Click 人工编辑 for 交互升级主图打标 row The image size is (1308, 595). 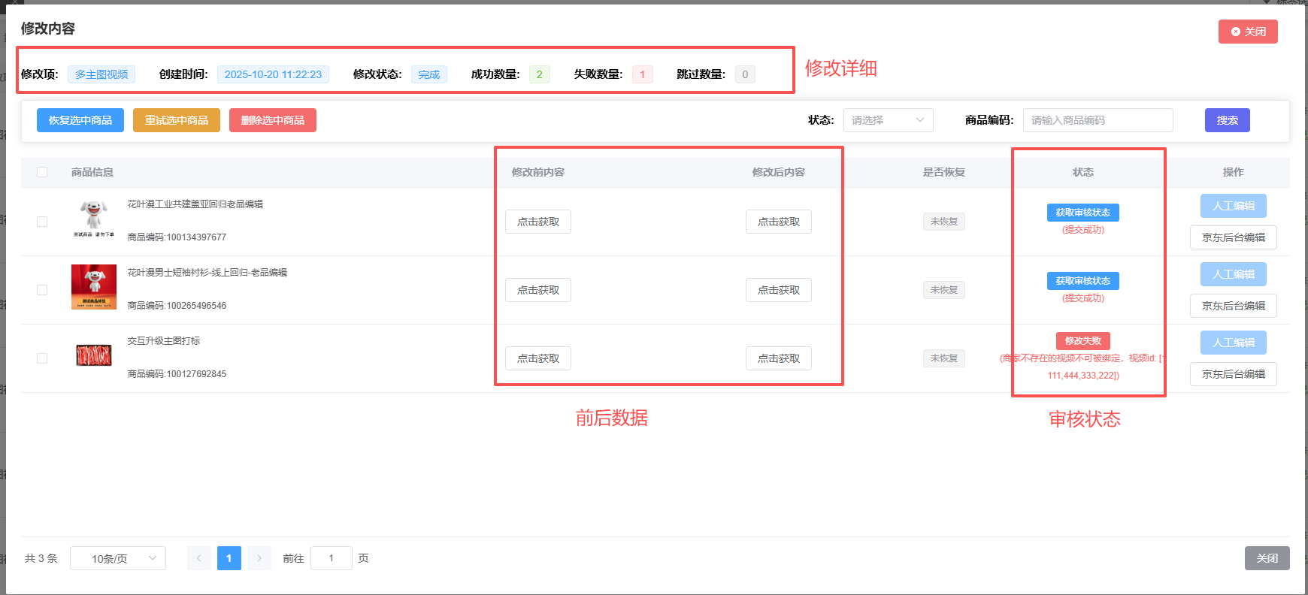point(1233,343)
